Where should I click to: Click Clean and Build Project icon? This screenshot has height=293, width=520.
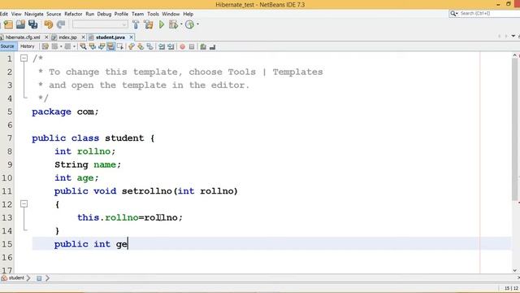pos(149,24)
